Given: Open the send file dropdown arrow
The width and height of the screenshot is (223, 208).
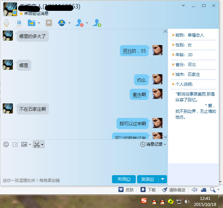Looking at the screenshot, I should [39, 23].
